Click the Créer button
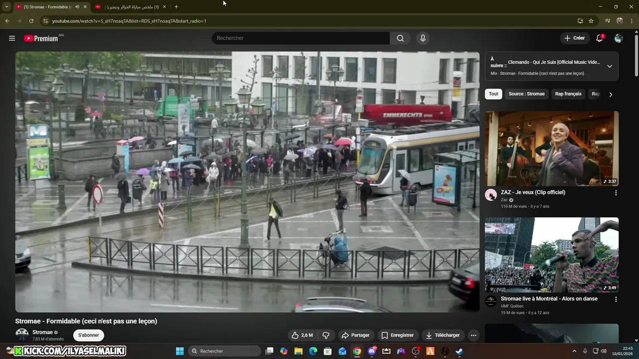The width and height of the screenshot is (639, 359). click(x=574, y=38)
